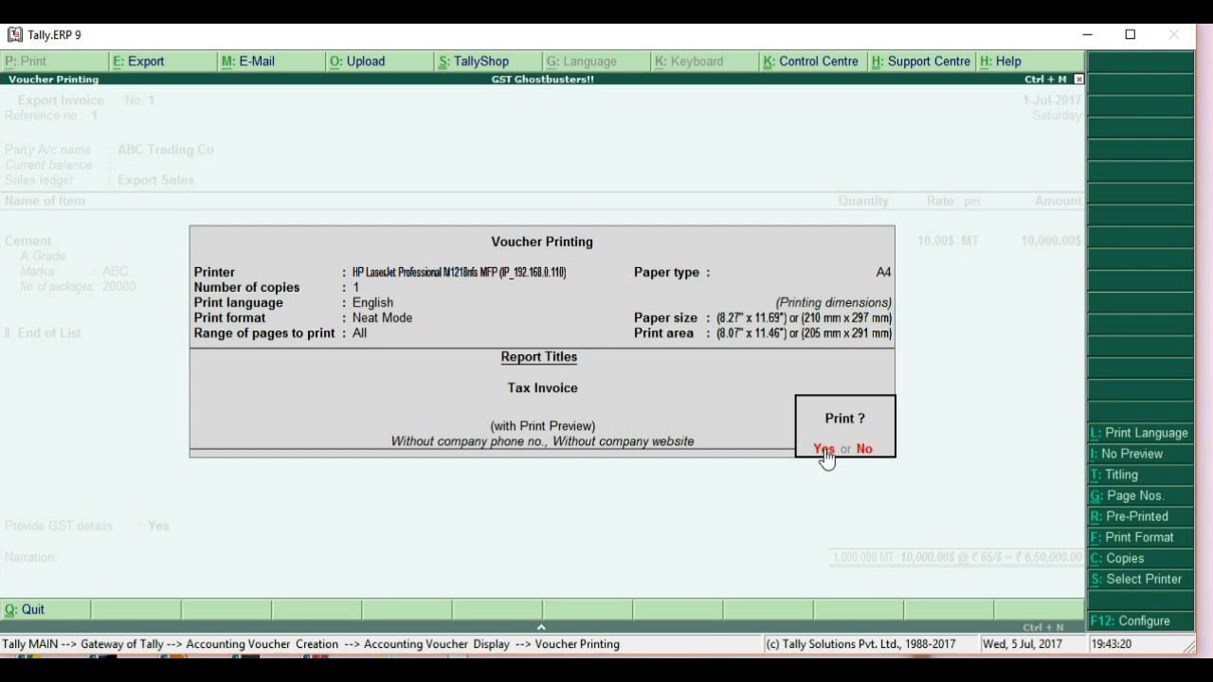1213x682 pixels.
Task: Click R: Pre-Printed button
Action: click(x=1140, y=516)
